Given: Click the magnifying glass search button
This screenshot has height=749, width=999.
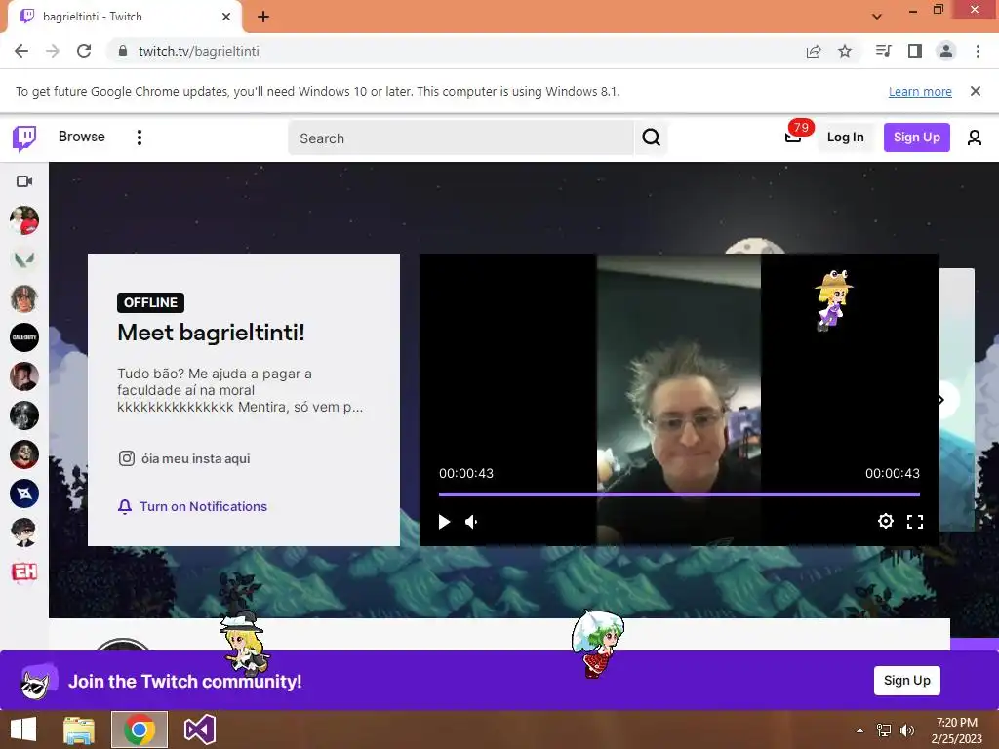Looking at the screenshot, I should 651,138.
